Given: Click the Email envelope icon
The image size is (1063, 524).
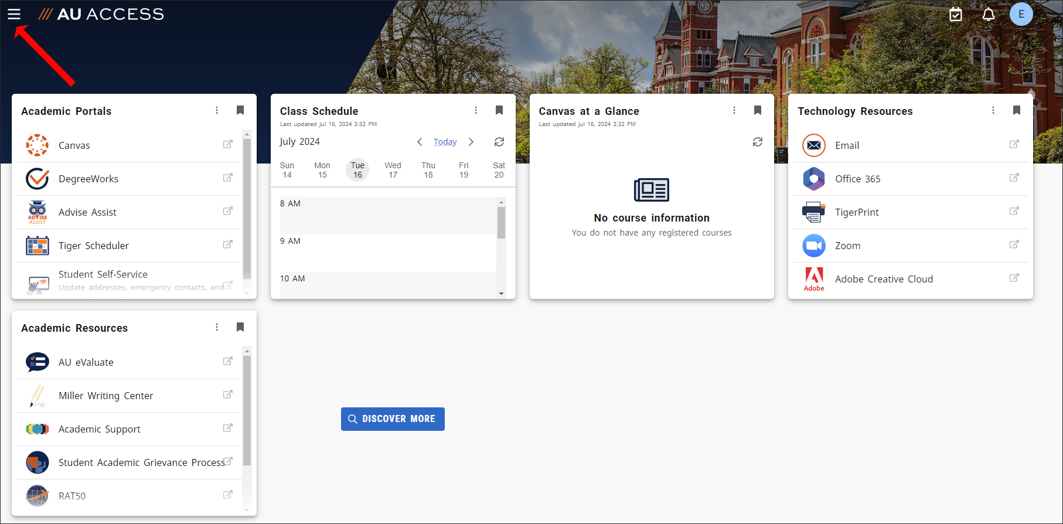Looking at the screenshot, I should point(814,145).
